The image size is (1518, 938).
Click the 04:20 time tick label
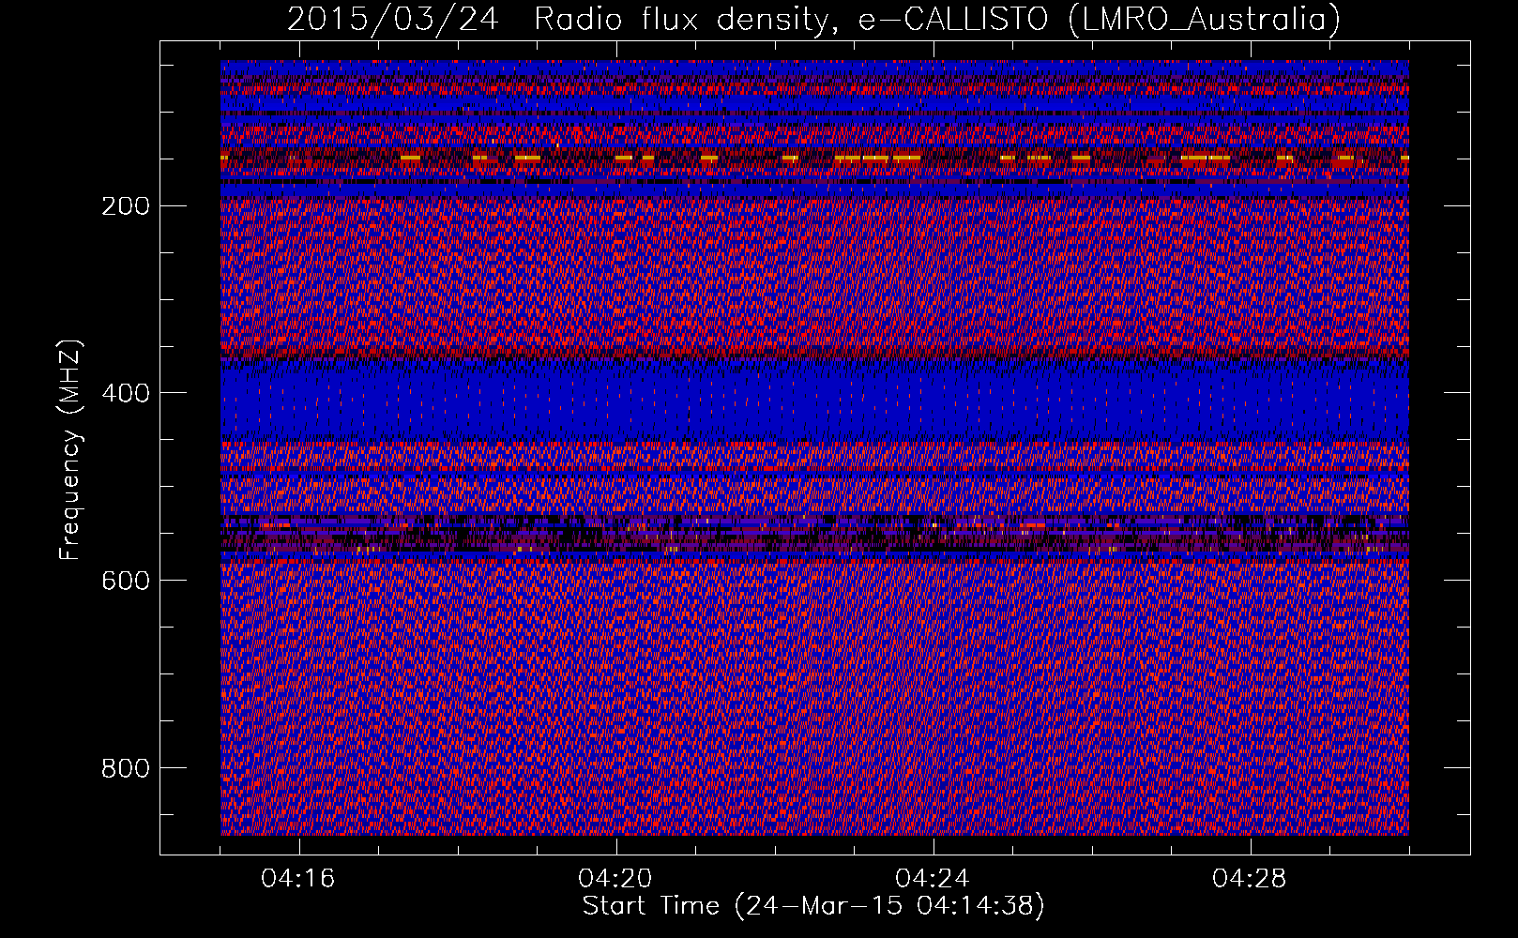point(615,879)
